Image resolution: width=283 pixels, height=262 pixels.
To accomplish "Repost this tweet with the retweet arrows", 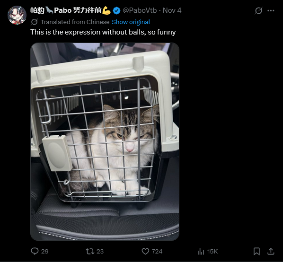I will [90, 251].
